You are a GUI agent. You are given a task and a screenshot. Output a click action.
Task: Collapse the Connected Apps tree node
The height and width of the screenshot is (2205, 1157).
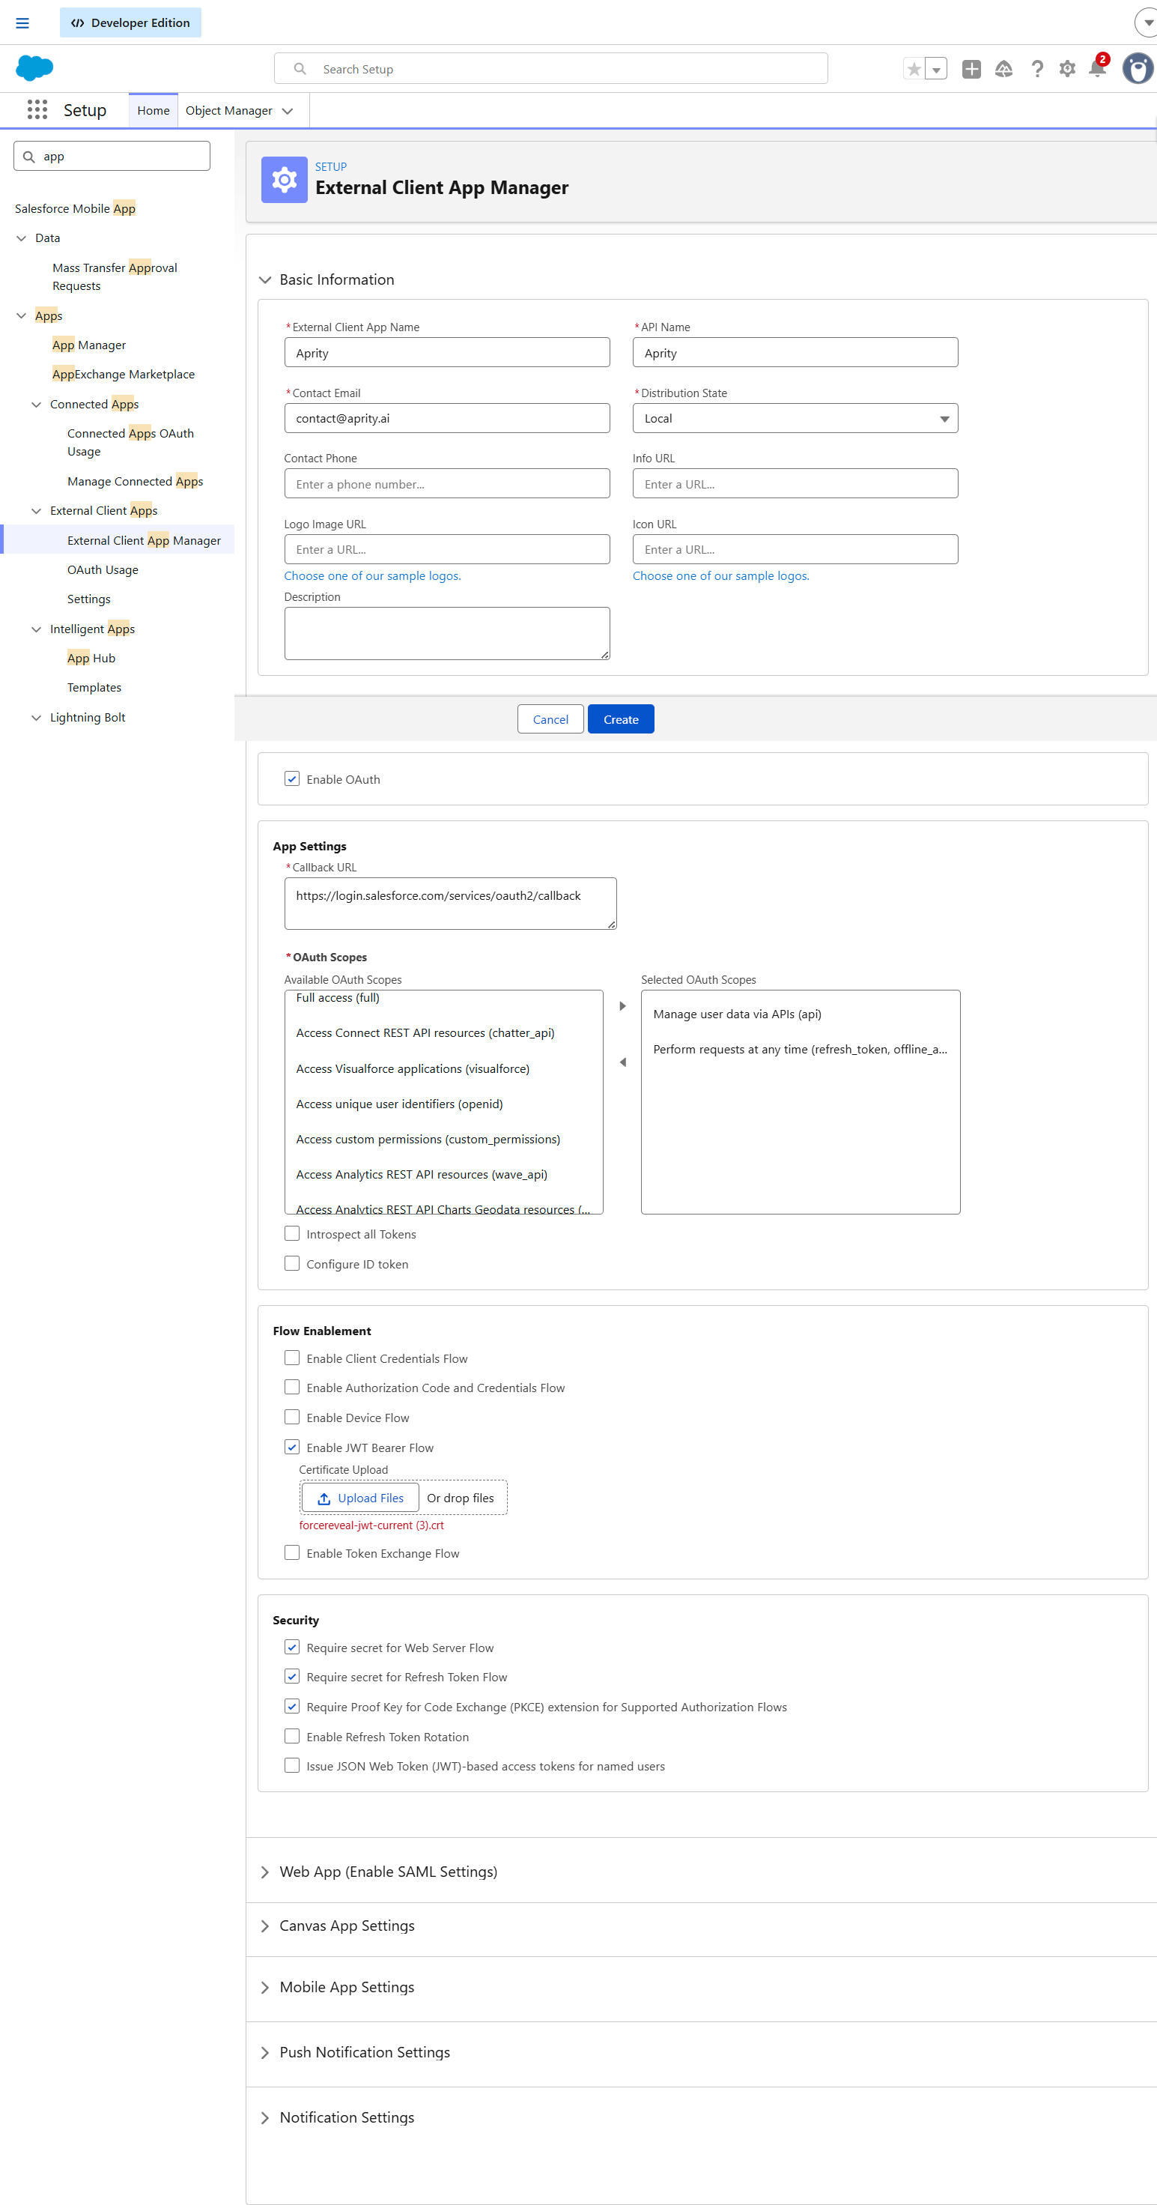36,405
